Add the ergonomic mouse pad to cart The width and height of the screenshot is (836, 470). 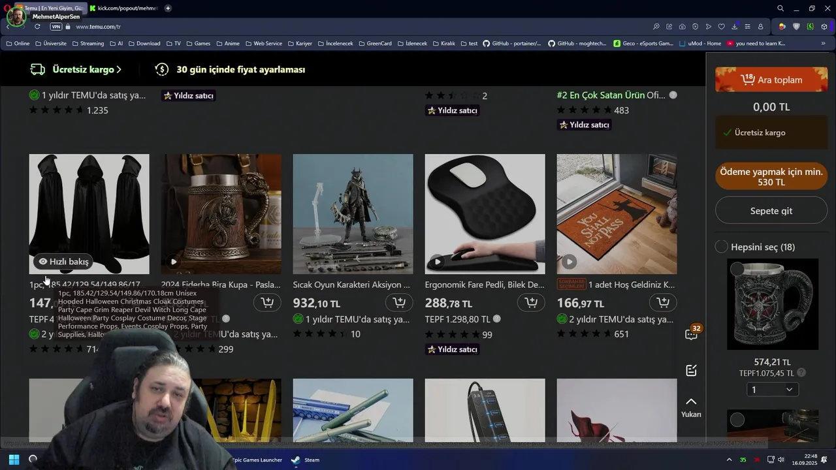[531, 302]
